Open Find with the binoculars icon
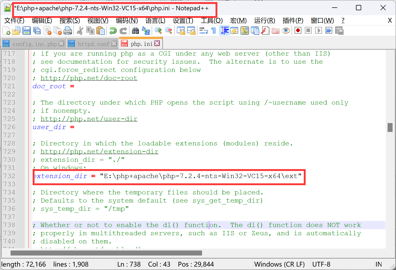This screenshot has width=396, height=270. [135, 31]
